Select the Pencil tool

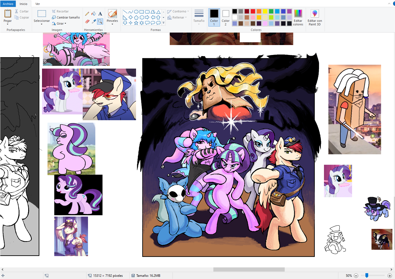(87, 14)
